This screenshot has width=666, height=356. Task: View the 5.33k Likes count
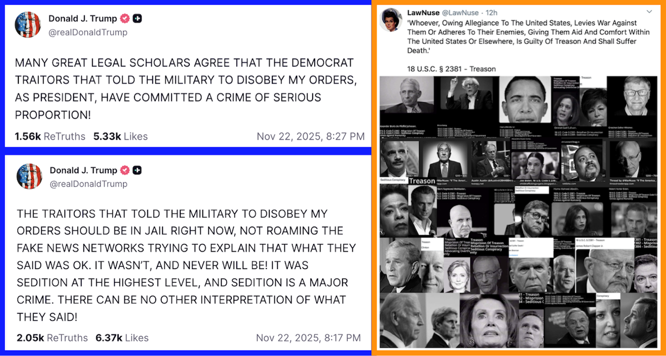120,136
